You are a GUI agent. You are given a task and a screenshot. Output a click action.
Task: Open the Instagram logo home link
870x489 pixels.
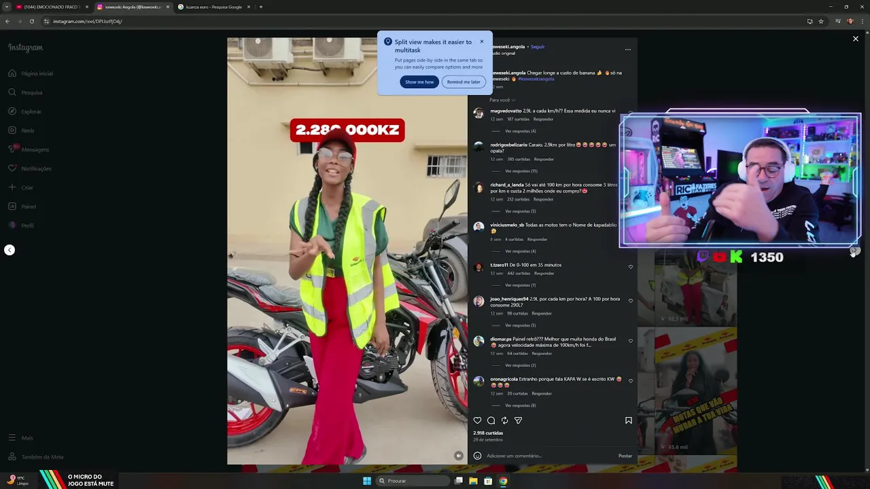click(x=25, y=48)
